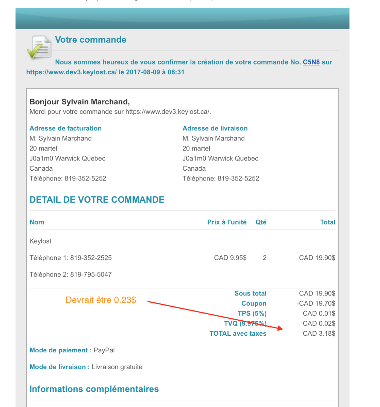The image size is (380, 407).
Task: Click the "Coupon" label
Action: click(254, 304)
